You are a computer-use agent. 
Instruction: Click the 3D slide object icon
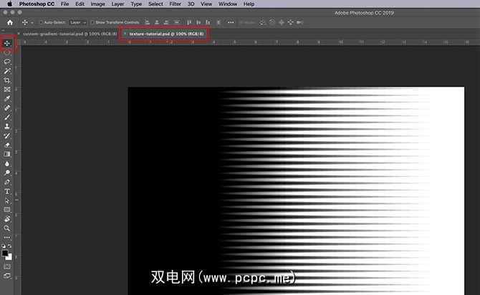pos(291,22)
